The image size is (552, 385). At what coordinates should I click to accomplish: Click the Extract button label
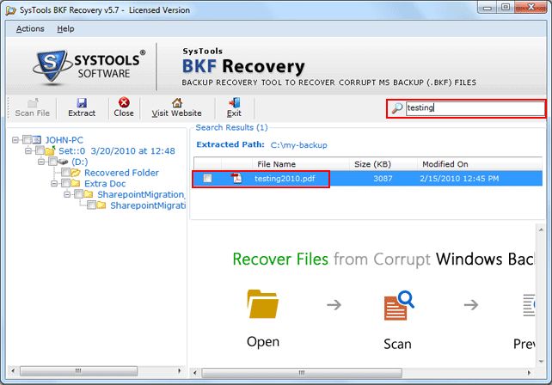pos(82,113)
